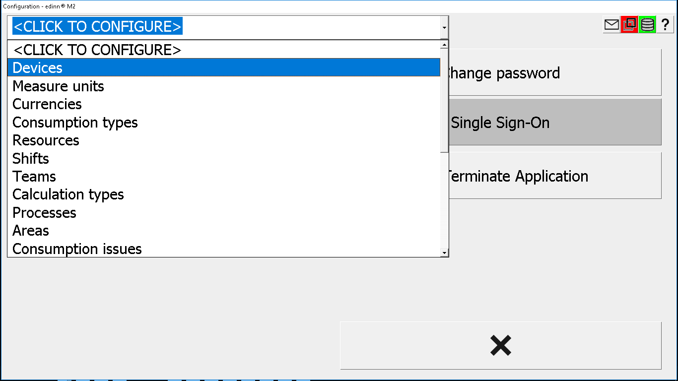The width and height of the screenshot is (678, 381).
Task: Click the red overlapping windows icon
Action: pyautogui.click(x=629, y=24)
